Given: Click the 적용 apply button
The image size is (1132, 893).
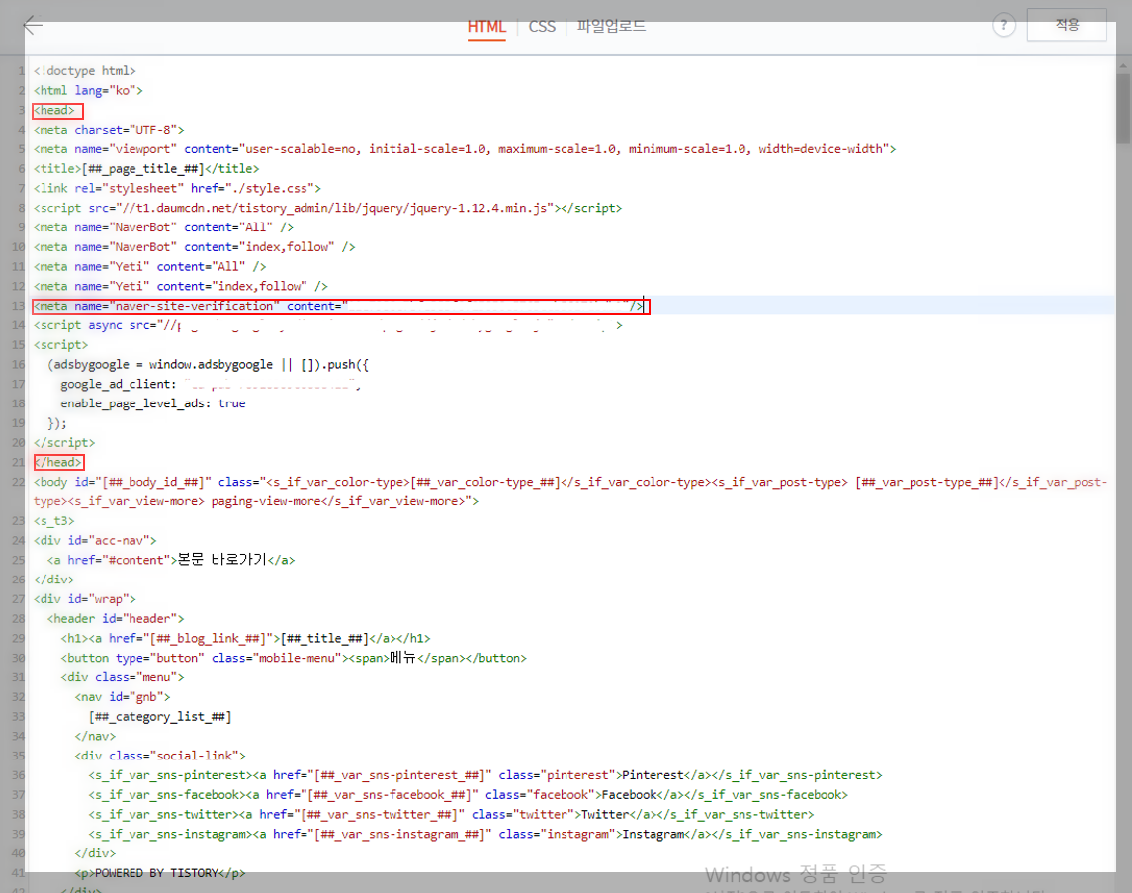Looking at the screenshot, I should click(x=1067, y=25).
